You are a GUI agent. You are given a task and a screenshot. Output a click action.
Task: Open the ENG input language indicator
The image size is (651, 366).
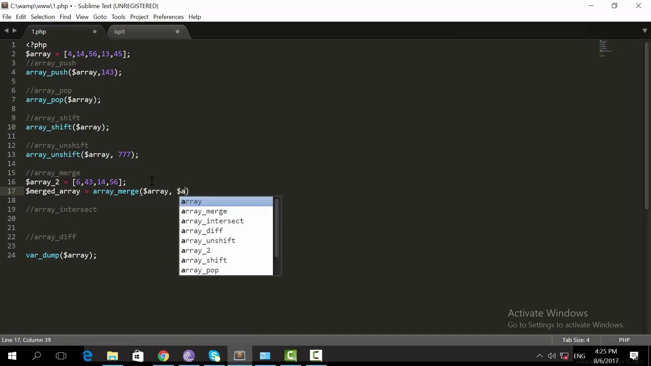click(579, 356)
